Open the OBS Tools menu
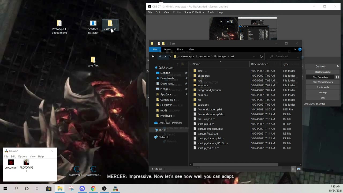 pyautogui.click(x=211, y=12)
